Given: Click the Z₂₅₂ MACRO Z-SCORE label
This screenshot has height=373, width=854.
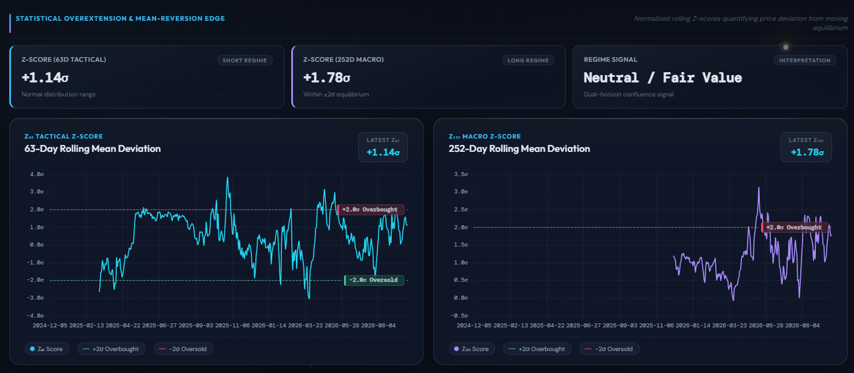Looking at the screenshot, I should coord(485,136).
